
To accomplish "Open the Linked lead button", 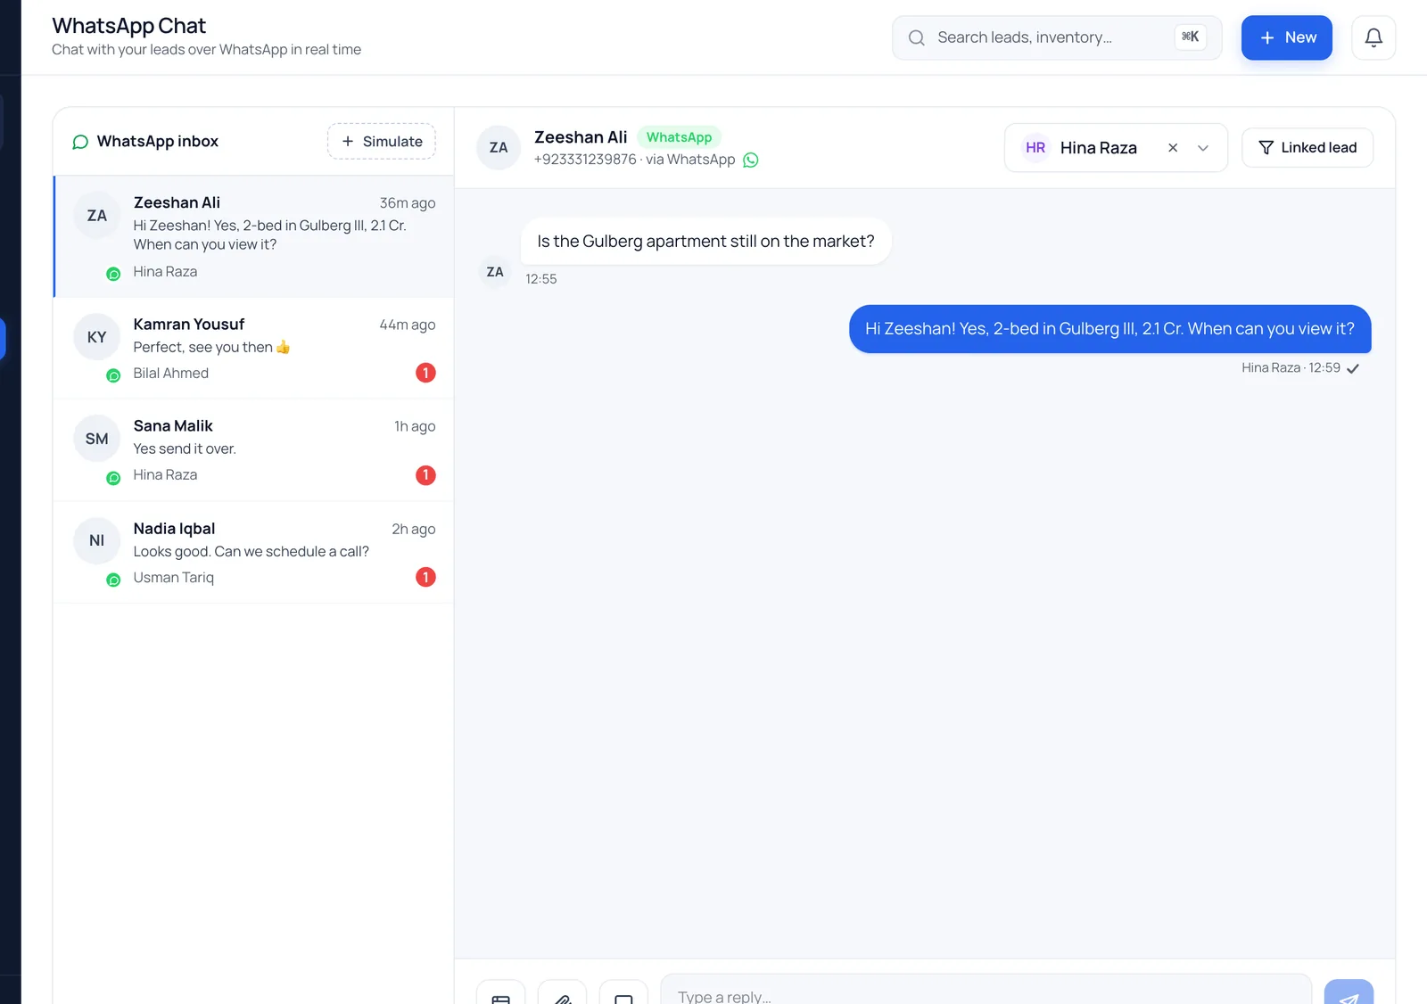I will tap(1307, 148).
